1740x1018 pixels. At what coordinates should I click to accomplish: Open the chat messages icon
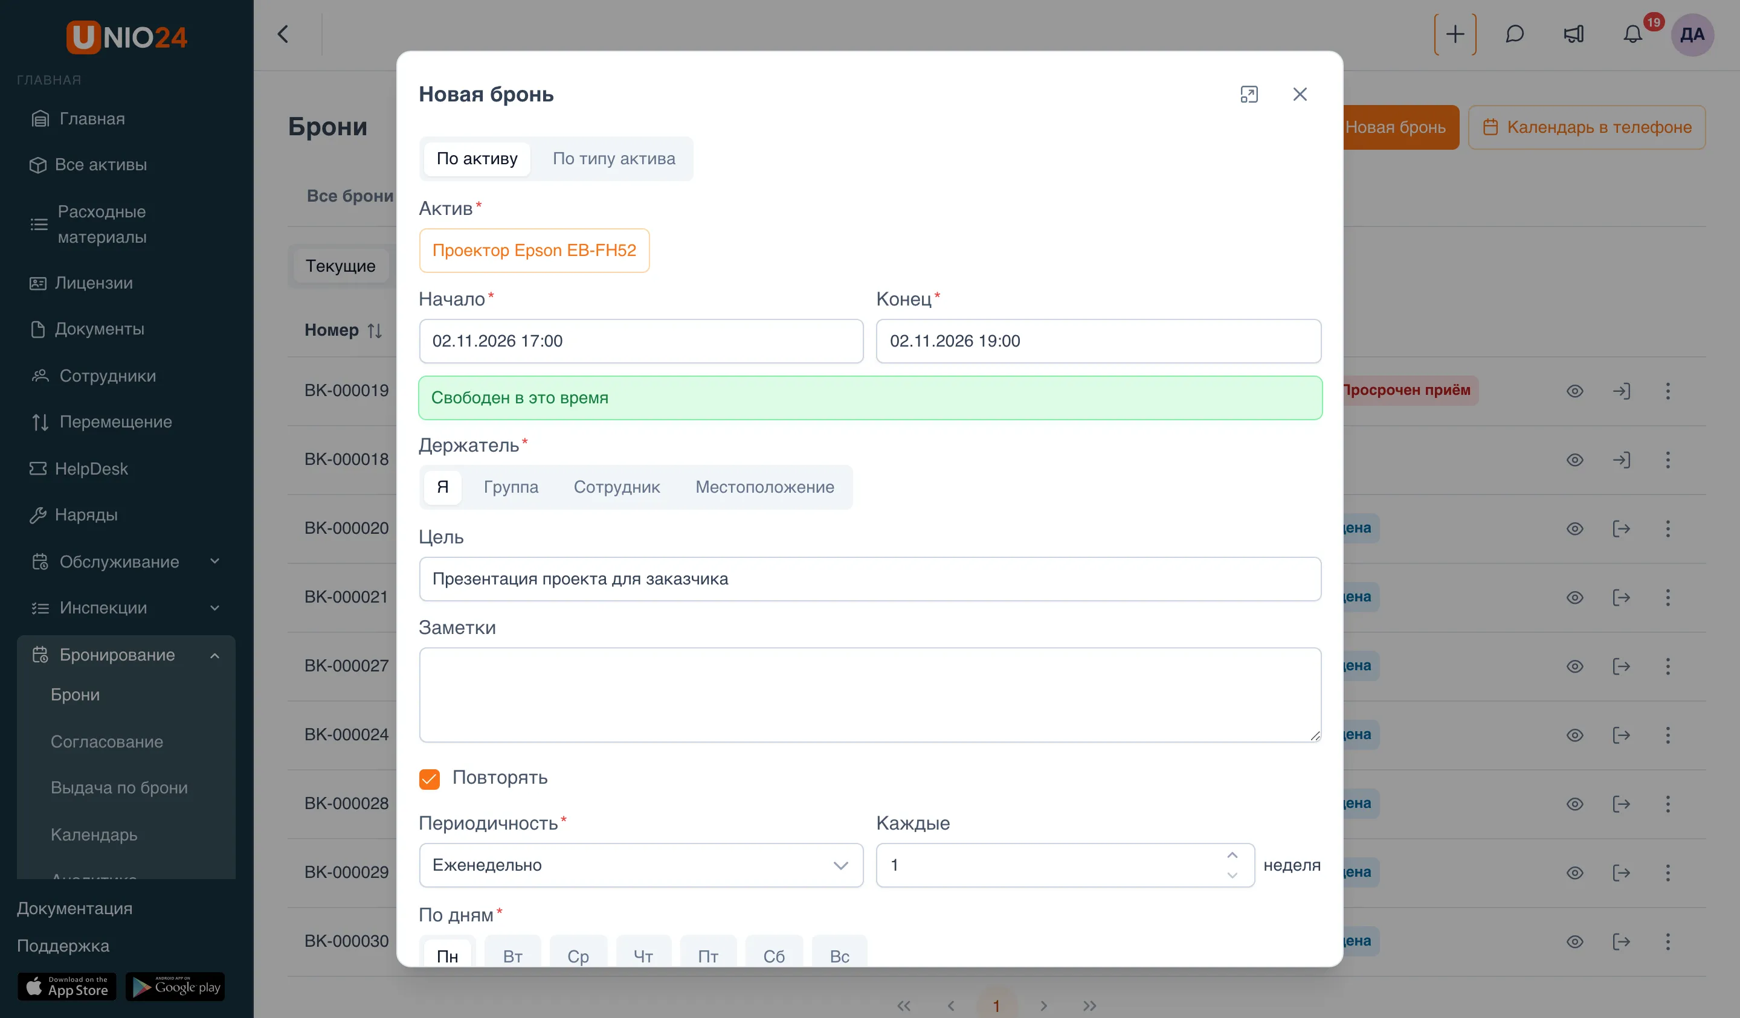[x=1514, y=34]
